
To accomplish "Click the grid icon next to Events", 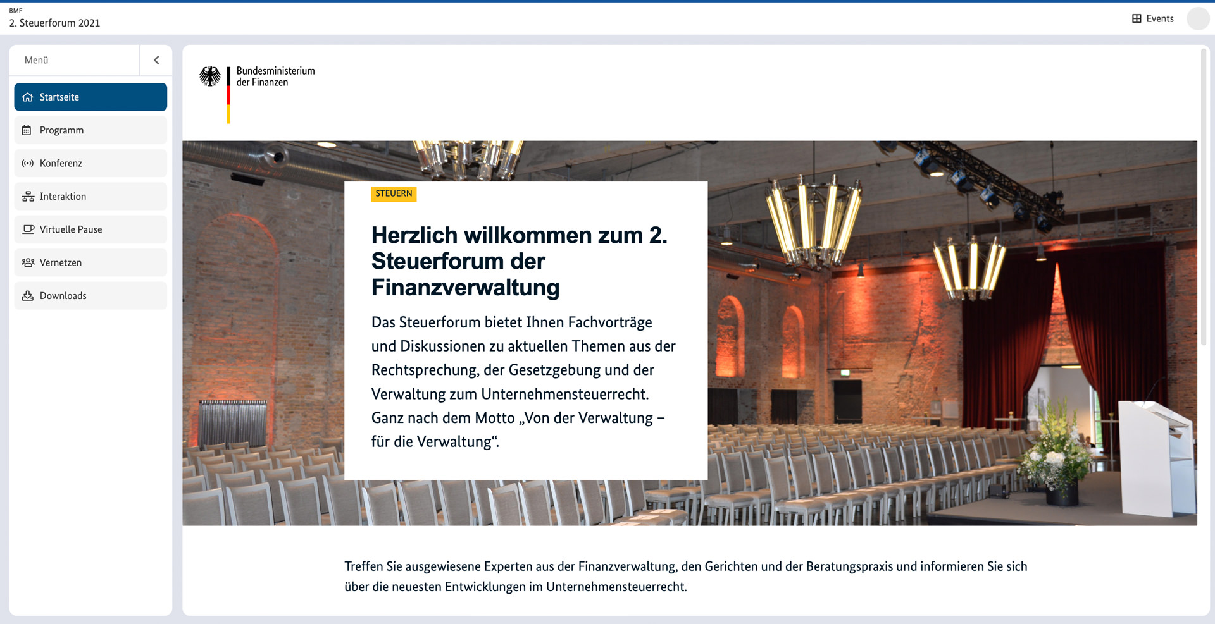I will coord(1137,19).
